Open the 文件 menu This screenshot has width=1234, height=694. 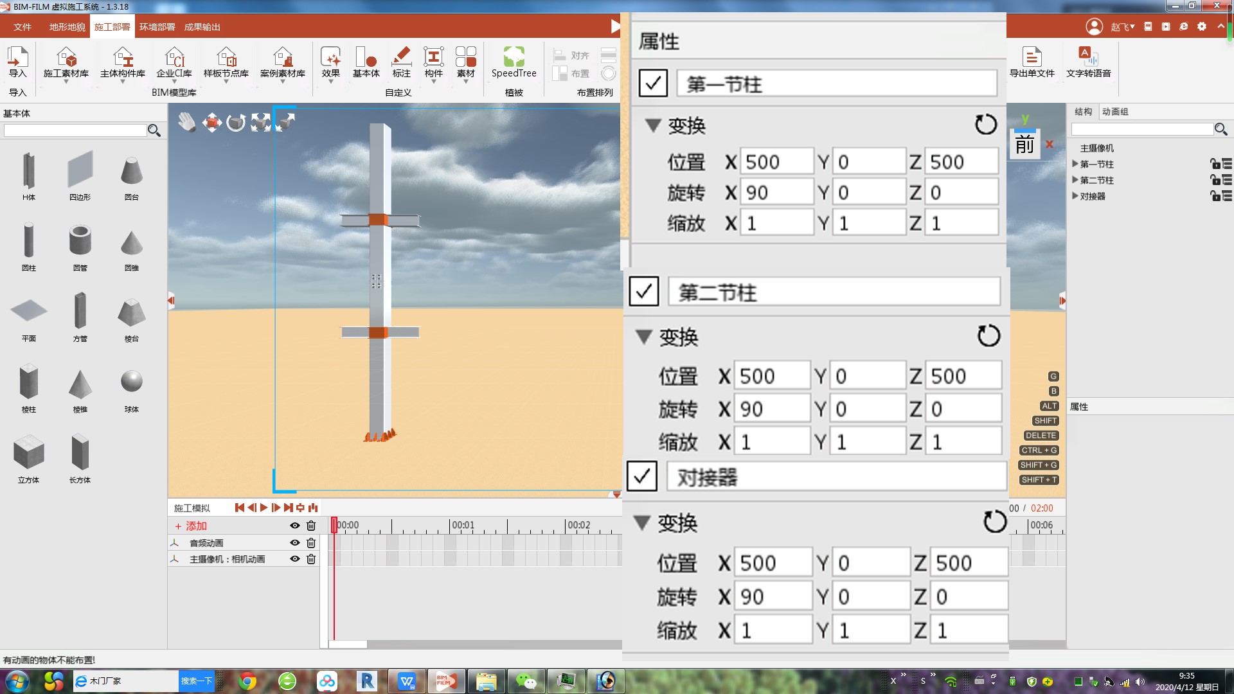pos(22,27)
